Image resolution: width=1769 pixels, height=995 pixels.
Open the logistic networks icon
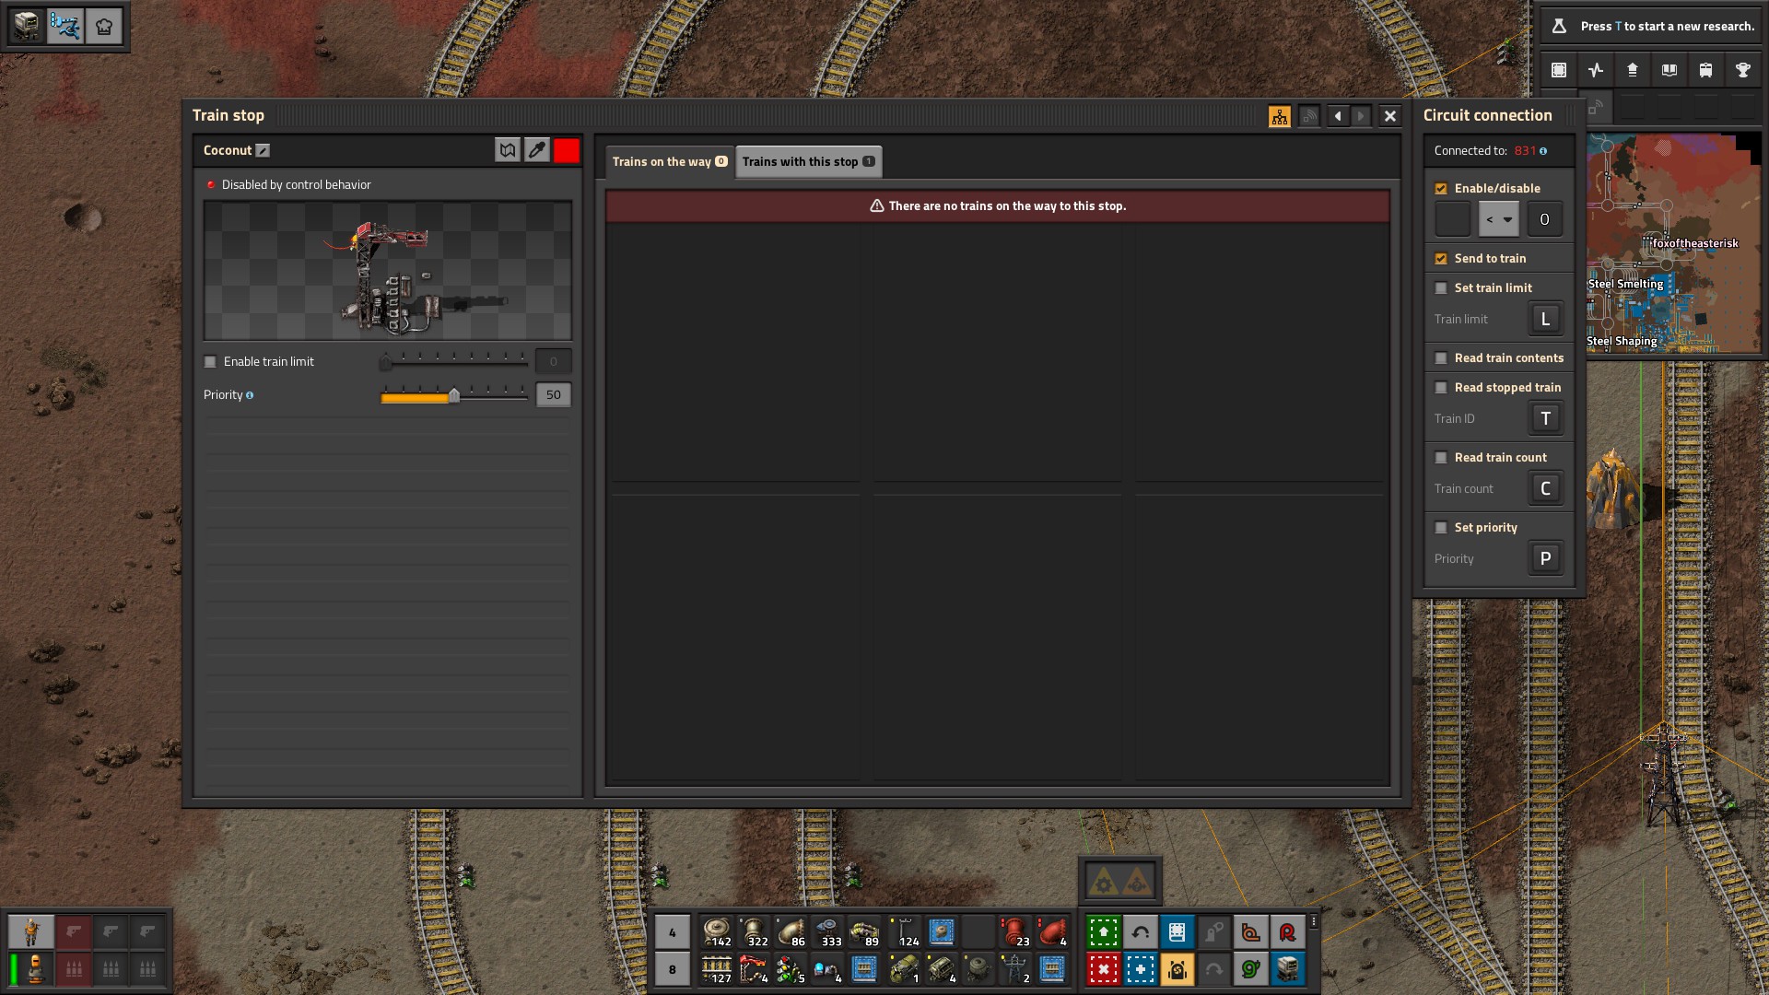[x=1633, y=70]
